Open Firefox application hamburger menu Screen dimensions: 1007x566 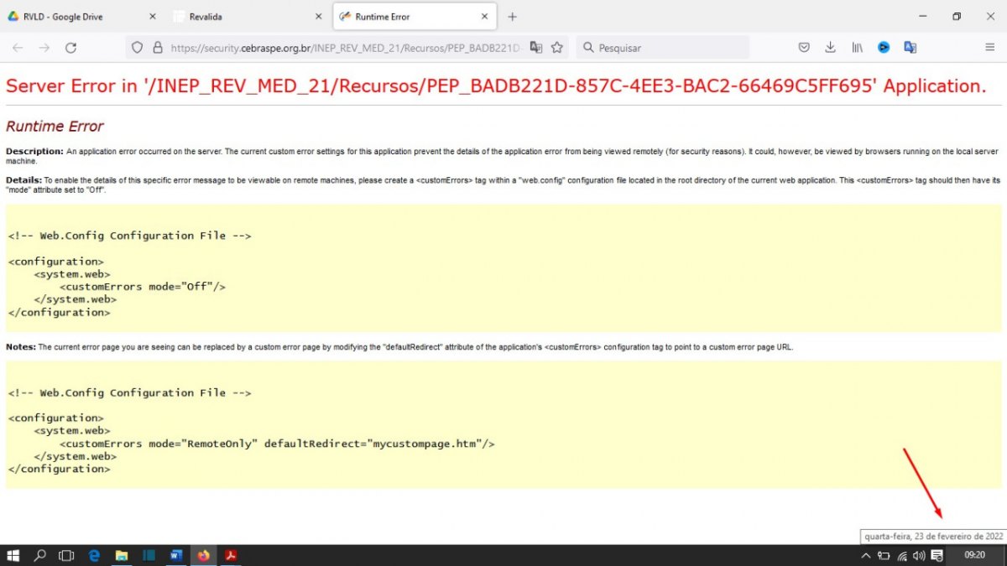click(x=989, y=48)
